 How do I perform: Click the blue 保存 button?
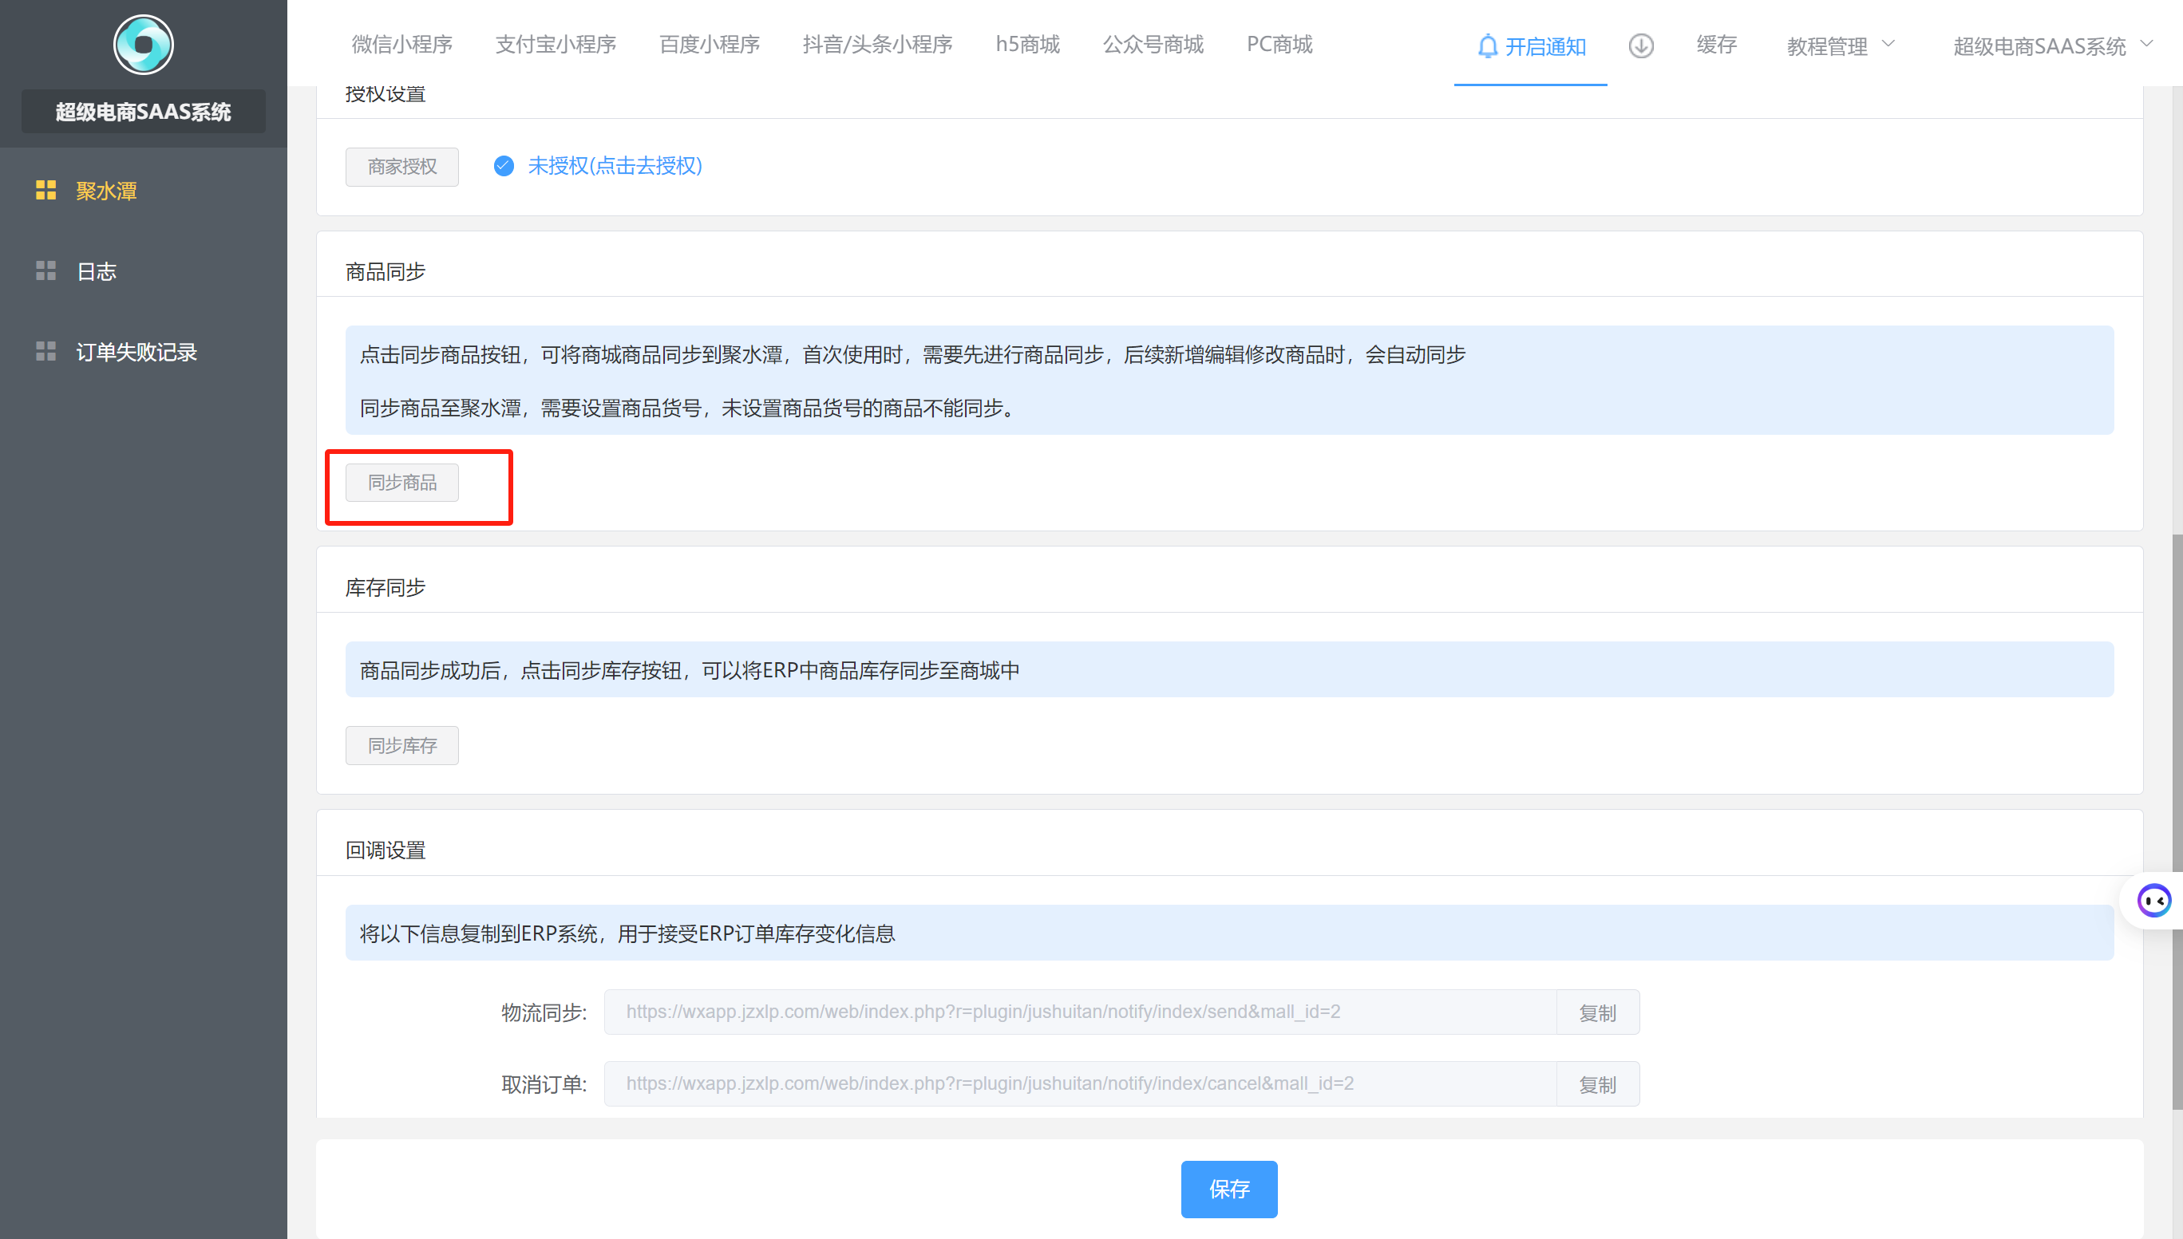[1228, 1189]
